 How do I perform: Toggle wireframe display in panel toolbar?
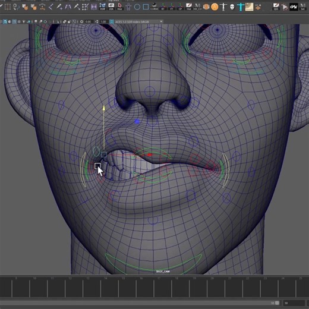coord(5,21)
